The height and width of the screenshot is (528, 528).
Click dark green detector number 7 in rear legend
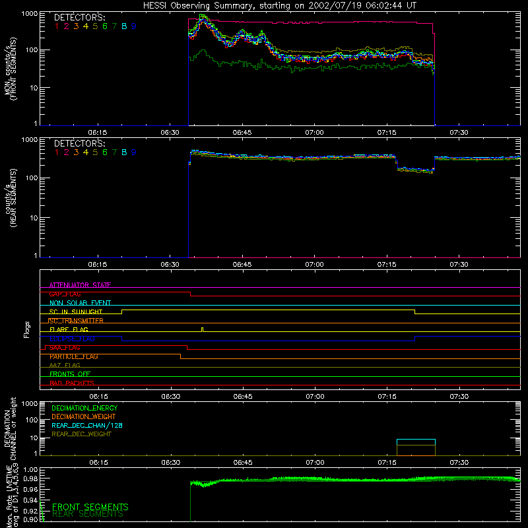tap(114, 152)
